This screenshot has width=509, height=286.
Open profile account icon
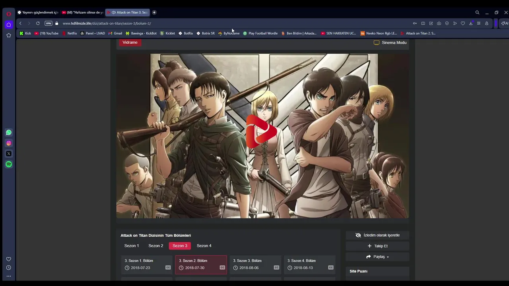click(487, 23)
